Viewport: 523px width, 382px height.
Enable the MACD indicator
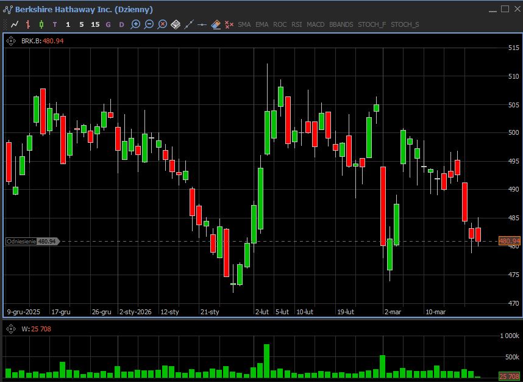coord(316,24)
